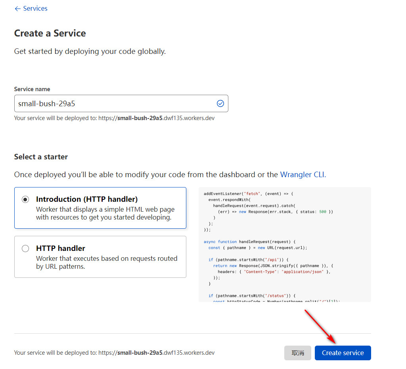Screen dimensions: 406x369
Task: Select the Introduction (HTTP handler) radio button
Action: point(25,199)
